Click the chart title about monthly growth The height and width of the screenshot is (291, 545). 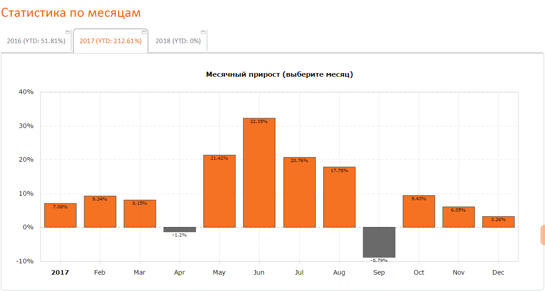pyautogui.click(x=280, y=74)
